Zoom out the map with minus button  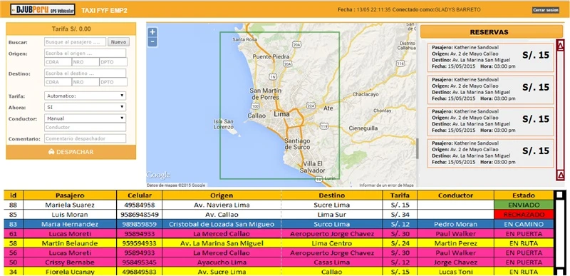coord(152,42)
